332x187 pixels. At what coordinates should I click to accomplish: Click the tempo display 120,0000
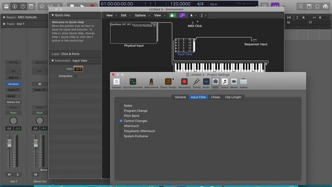click(x=180, y=4)
